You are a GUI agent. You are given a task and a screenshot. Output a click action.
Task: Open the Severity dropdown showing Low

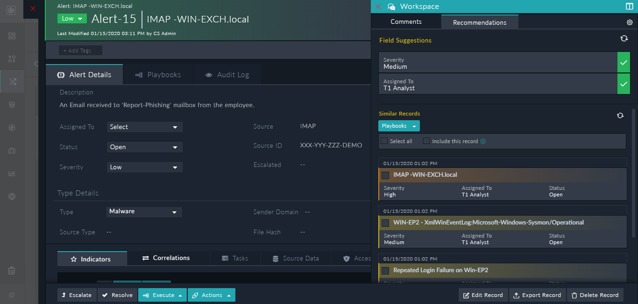click(145, 167)
